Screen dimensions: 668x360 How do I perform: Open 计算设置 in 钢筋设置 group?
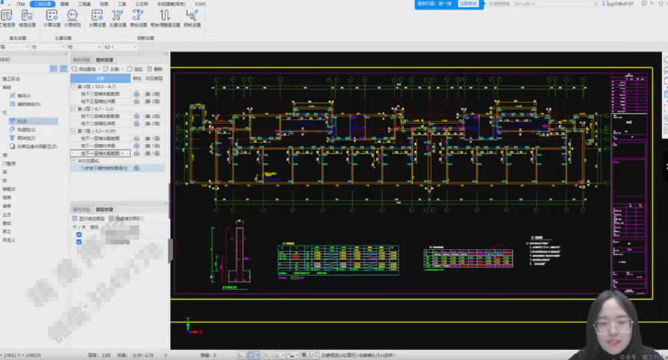[97, 18]
